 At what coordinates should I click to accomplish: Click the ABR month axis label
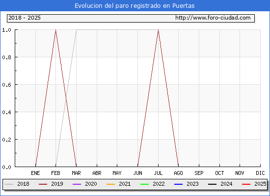tap(97, 173)
